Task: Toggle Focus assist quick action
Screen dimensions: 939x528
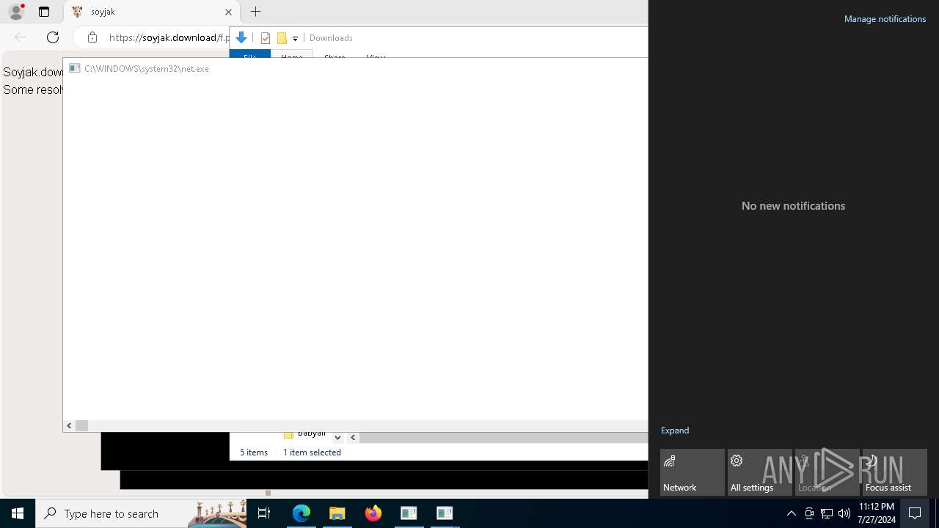Action: point(895,472)
